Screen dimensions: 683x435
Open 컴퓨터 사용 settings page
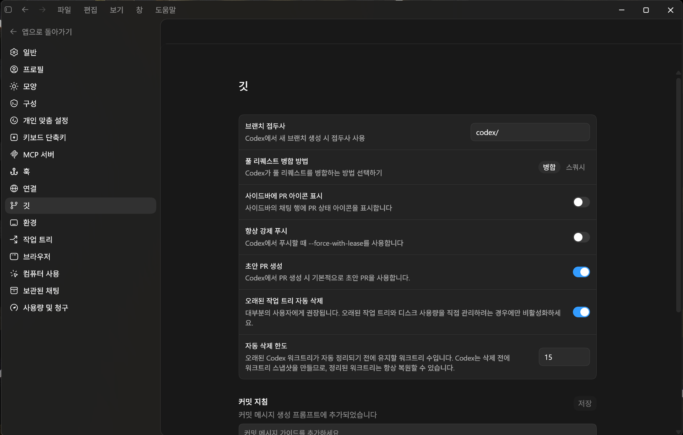click(81, 274)
